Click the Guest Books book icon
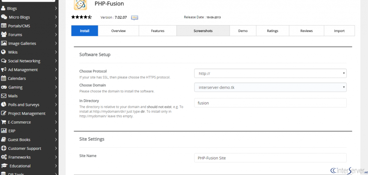 coord(4,139)
